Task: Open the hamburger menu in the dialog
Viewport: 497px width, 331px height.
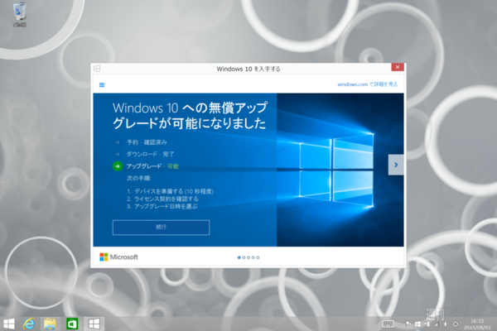Action: point(102,84)
